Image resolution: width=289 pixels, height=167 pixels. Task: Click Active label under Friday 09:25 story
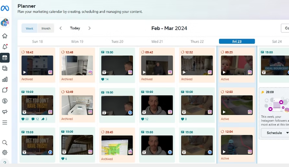(225, 79)
